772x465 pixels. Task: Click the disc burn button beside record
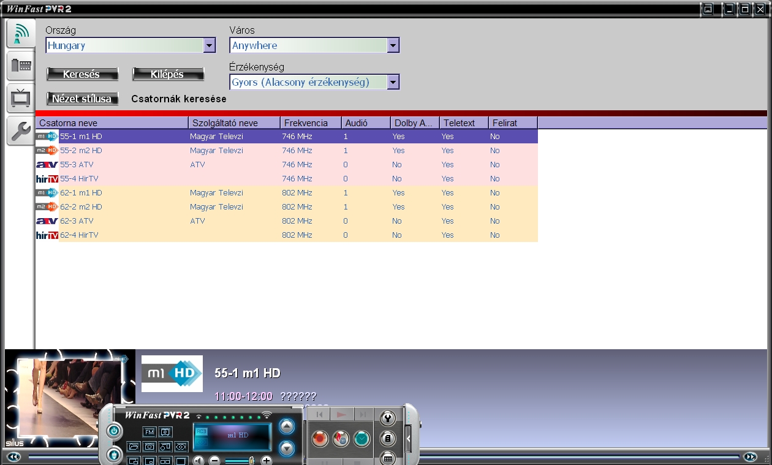coord(341,439)
